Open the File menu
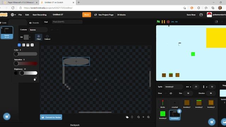 pyautogui.click(x=20, y=15)
